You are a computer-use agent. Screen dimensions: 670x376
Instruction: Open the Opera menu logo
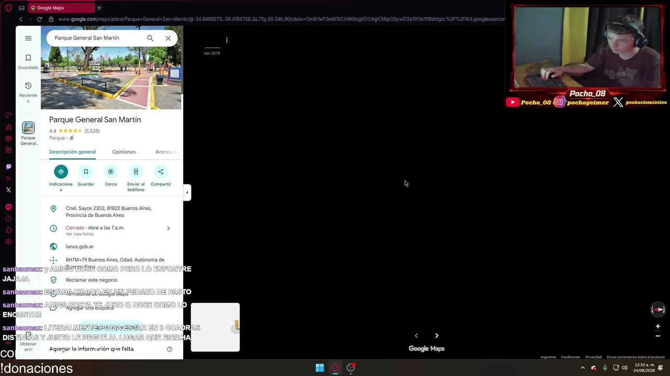8,8
